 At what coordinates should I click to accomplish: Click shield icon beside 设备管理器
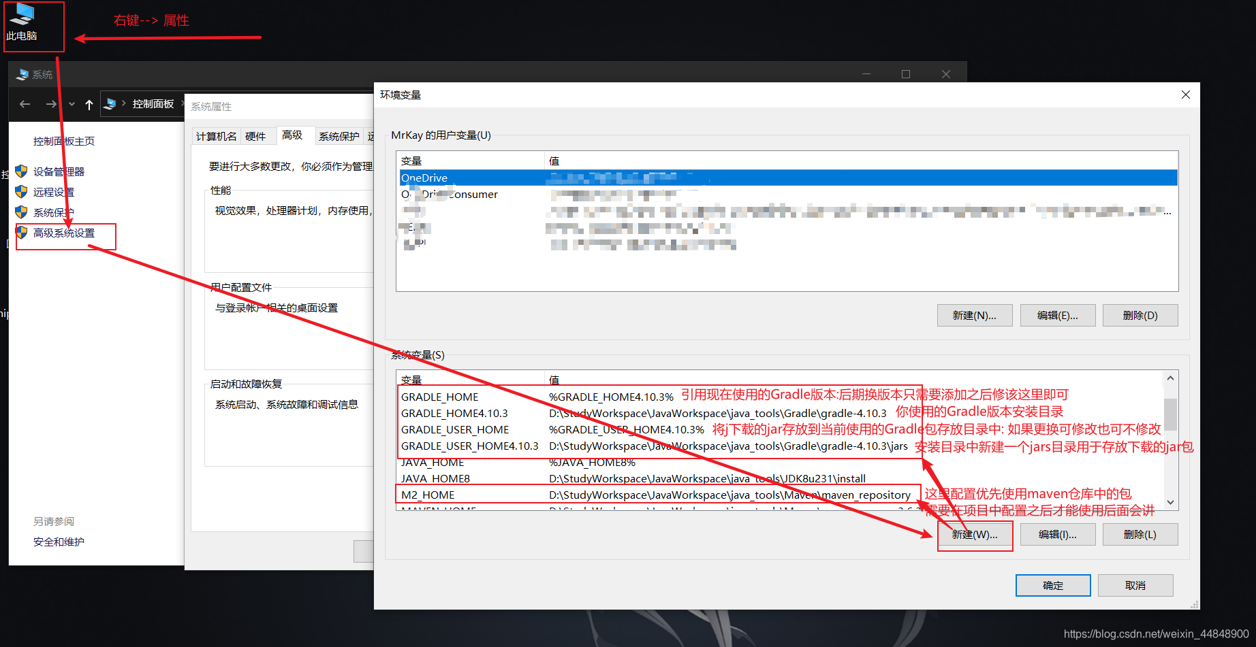pos(21,171)
